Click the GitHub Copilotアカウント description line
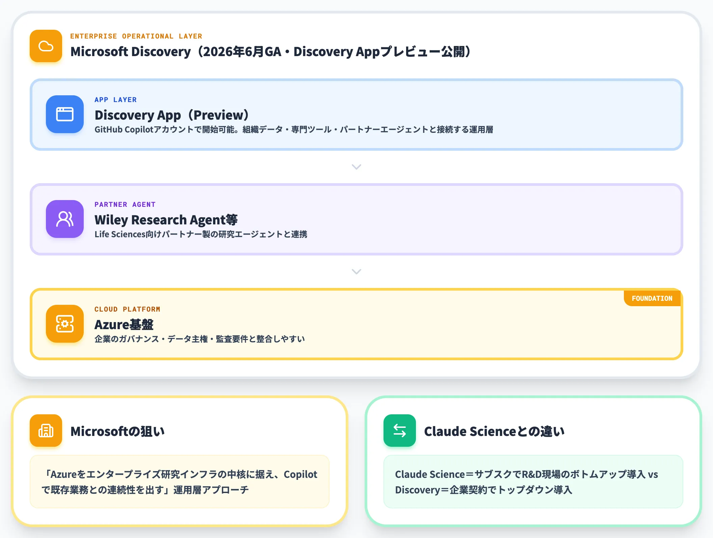Image resolution: width=713 pixels, height=538 pixels. tap(294, 130)
